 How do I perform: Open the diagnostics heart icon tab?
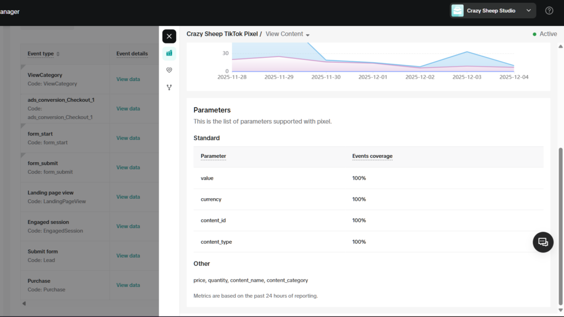pyautogui.click(x=169, y=70)
